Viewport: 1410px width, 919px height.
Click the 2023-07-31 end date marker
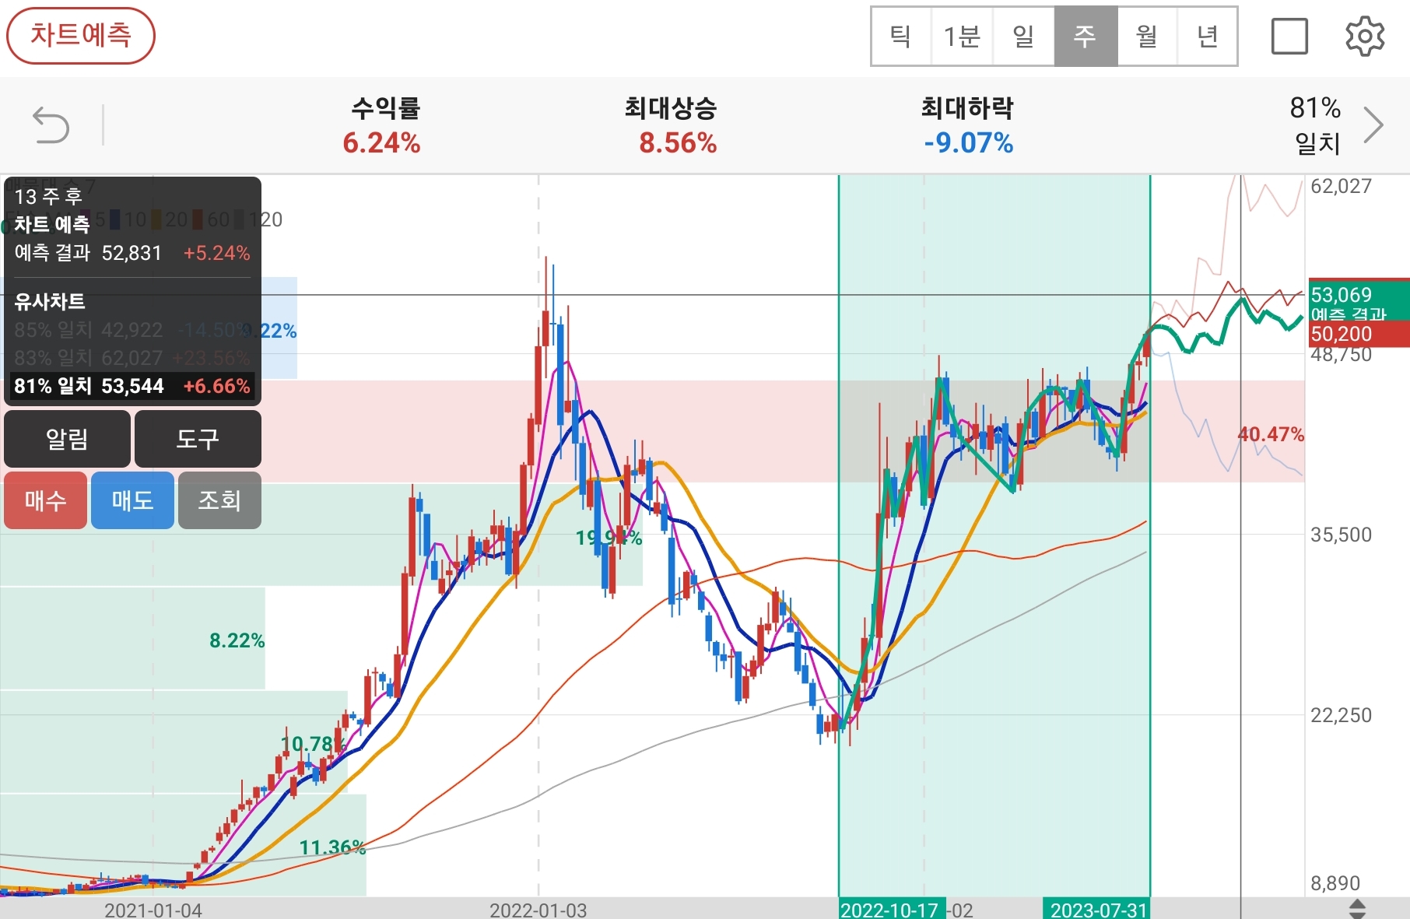click(x=1097, y=910)
